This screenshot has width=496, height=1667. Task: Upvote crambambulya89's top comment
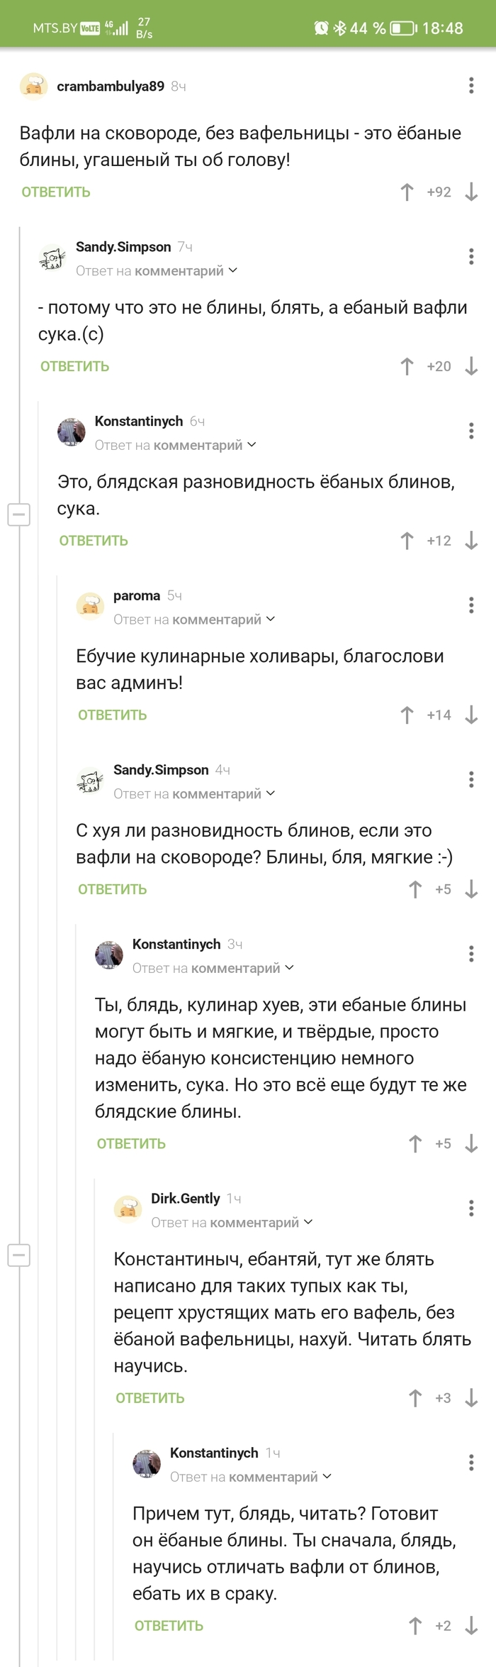[x=407, y=192]
